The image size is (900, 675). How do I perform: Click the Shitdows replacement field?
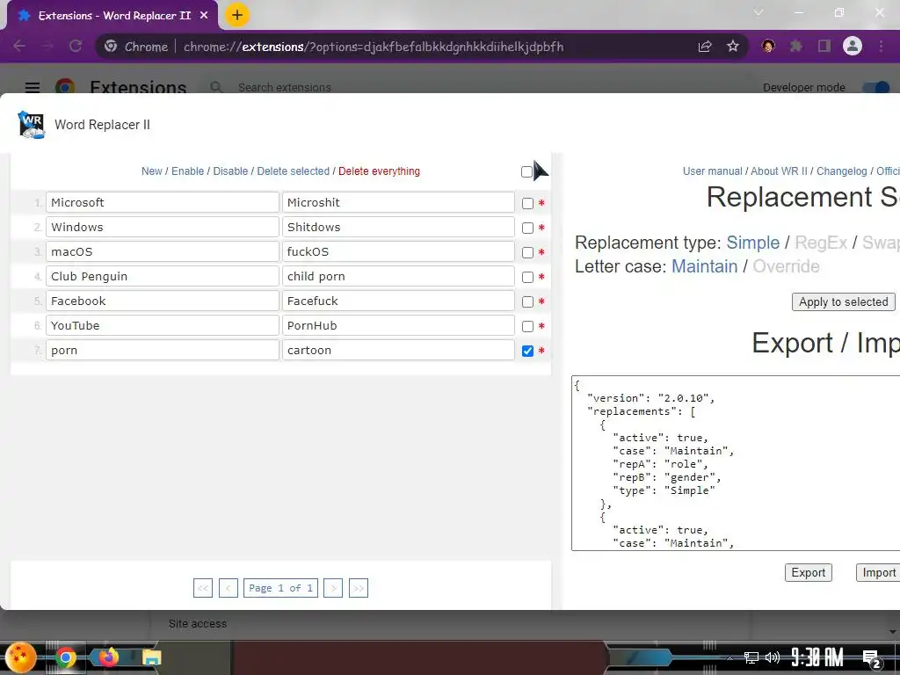pos(398,227)
